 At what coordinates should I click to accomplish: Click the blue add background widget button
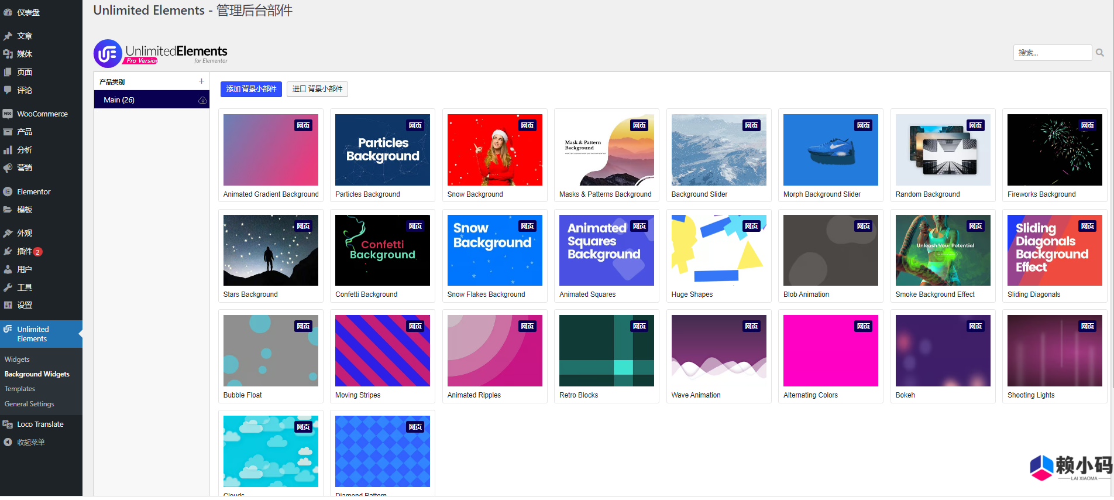251,89
